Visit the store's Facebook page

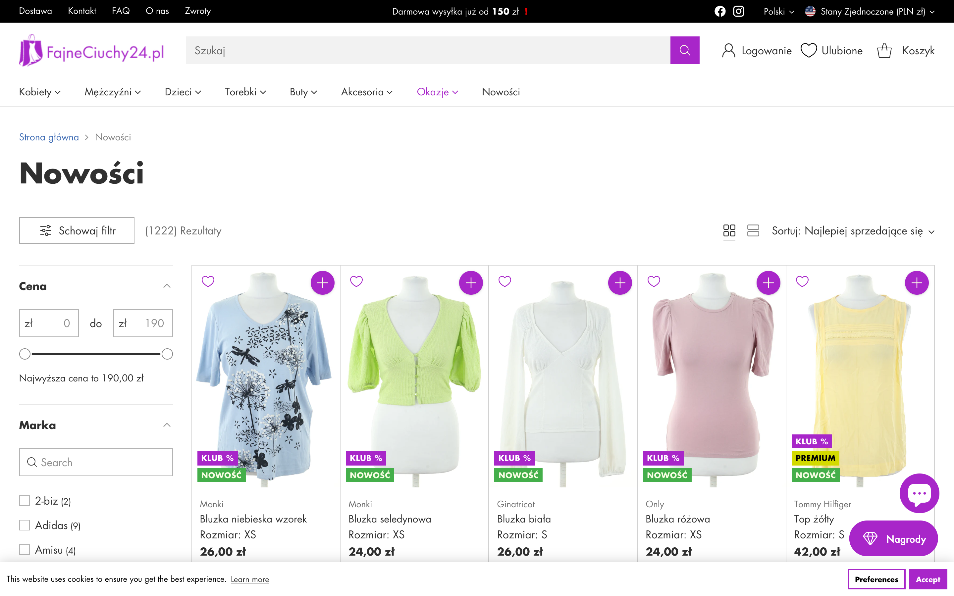point(720,11)
